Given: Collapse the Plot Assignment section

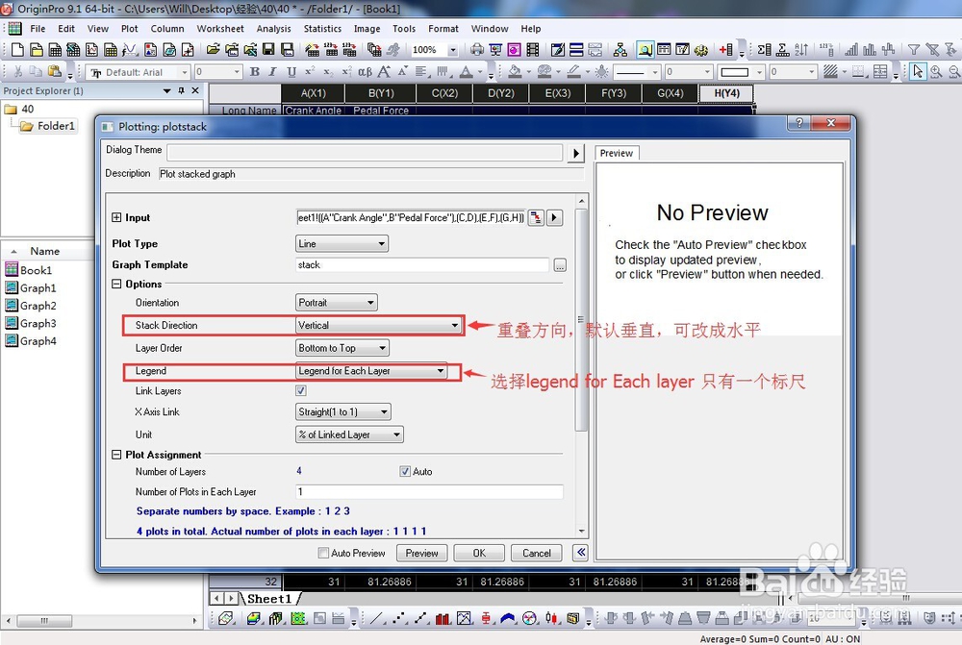Looking at the screenshot, I should tap(116, 455).
